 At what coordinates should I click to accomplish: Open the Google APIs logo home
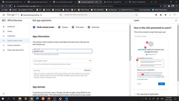(13, 15)
